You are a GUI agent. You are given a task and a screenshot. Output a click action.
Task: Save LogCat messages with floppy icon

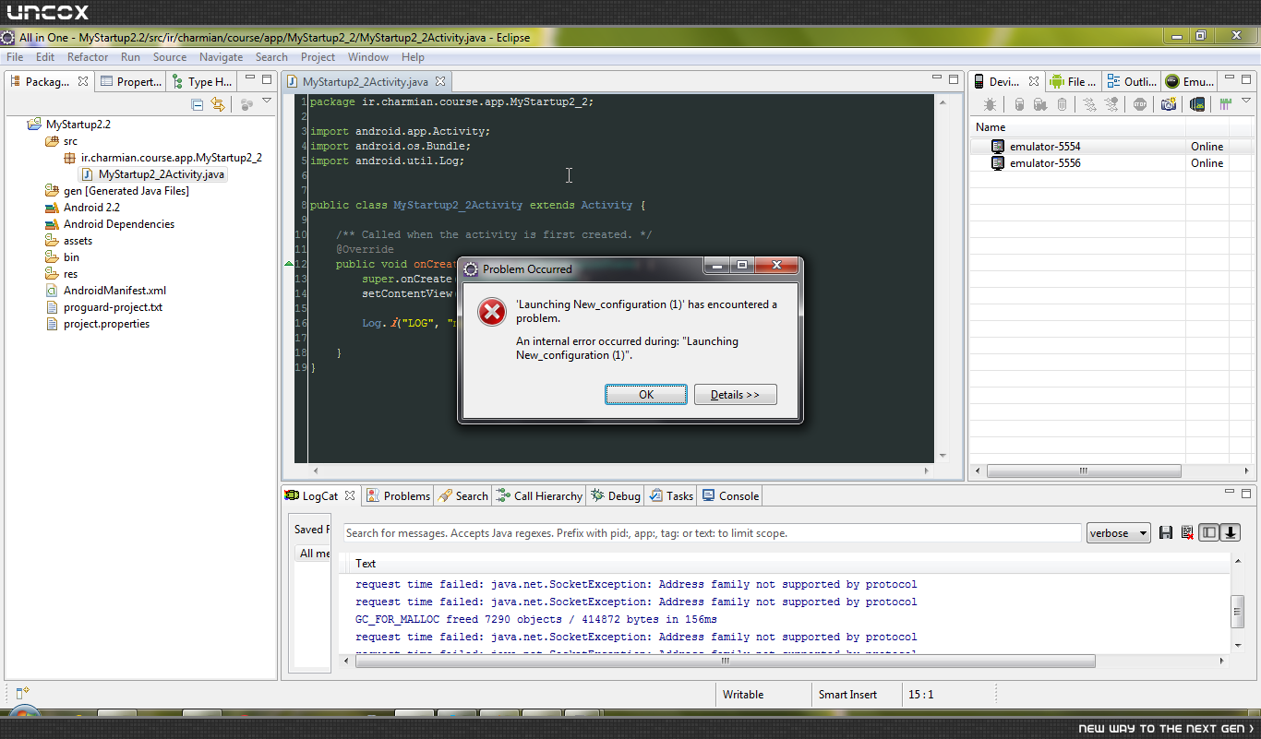pos(1166,532)
